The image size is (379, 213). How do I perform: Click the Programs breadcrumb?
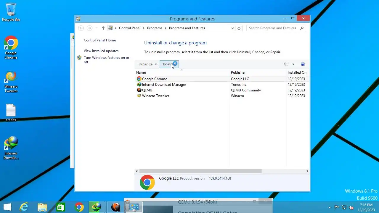tap(155, 28)
